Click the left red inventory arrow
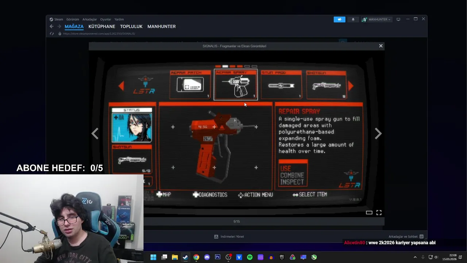 point(121,85)
